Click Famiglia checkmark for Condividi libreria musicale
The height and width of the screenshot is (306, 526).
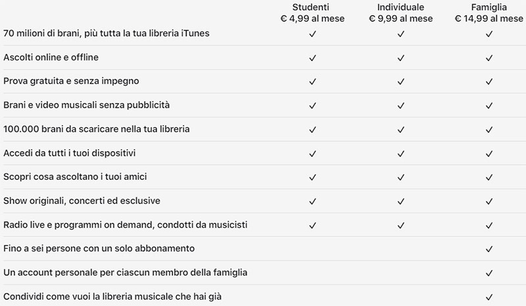coord(489,297)
